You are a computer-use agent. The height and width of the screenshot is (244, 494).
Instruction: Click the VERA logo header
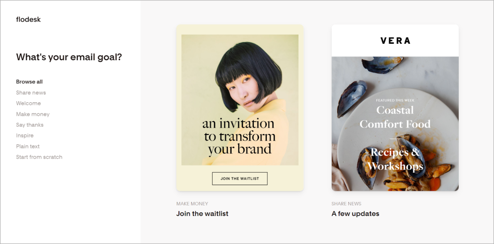pos(395,41)
